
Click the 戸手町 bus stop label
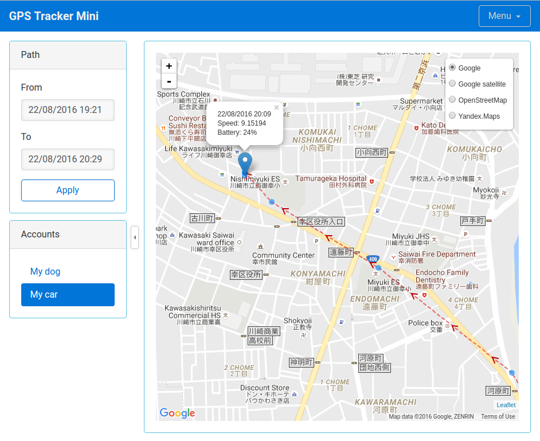[472, 221]
